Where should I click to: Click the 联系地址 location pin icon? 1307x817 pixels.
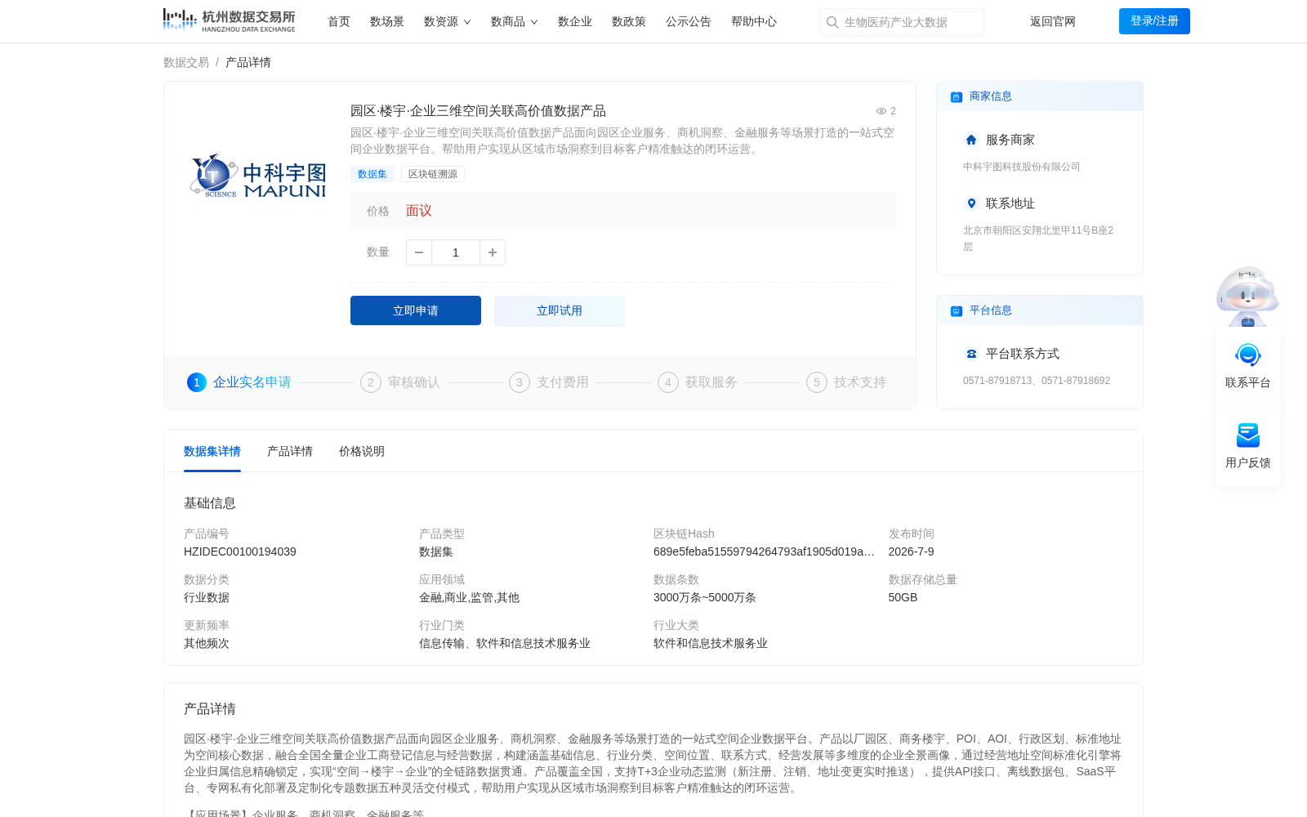[x=971, y=203]
